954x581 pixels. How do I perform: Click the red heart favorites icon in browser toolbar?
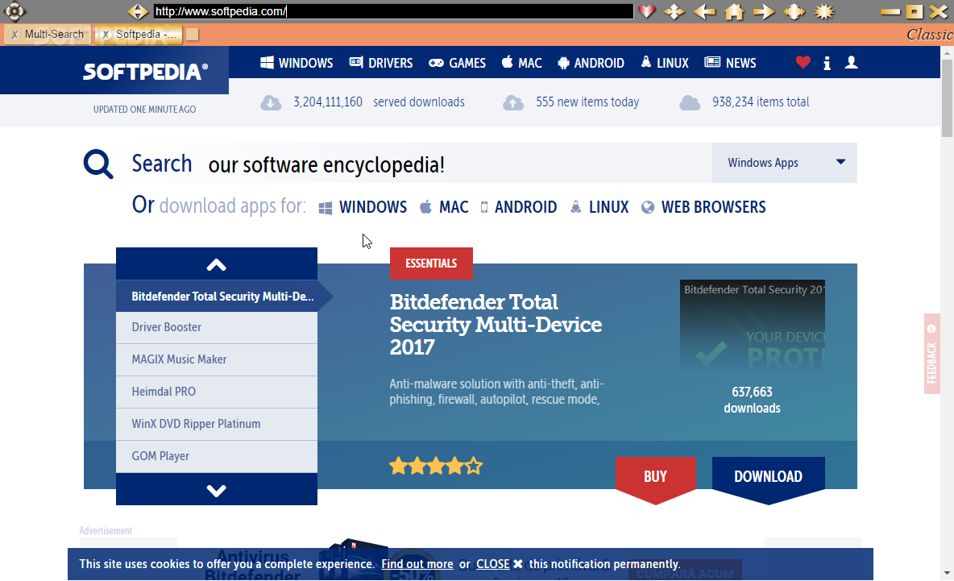[x=647, y=11]
